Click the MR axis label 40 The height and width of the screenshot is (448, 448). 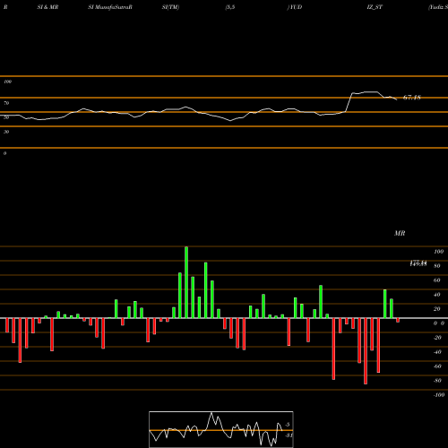tap(437, 295)
